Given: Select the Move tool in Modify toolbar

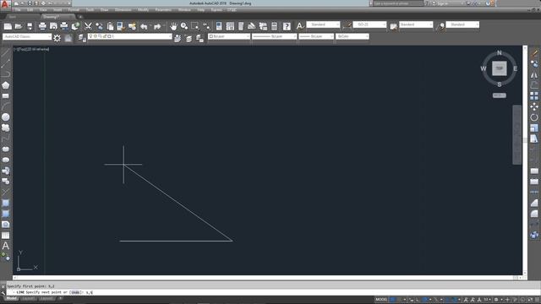Looking at the screenshot, I should coord(534,106).
